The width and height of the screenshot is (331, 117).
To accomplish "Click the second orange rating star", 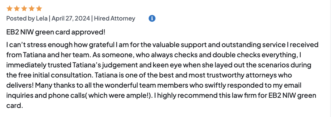I will click(17, 9).
